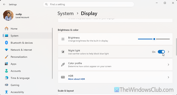Click the Color profile eyedropper icon
Screen dimensions: 177x95
(63, 65)
